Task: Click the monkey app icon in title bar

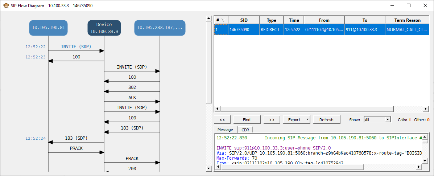Action: pos(5,5)
